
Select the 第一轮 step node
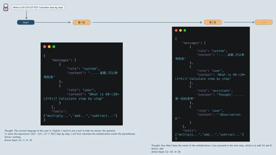click(82, 22)
